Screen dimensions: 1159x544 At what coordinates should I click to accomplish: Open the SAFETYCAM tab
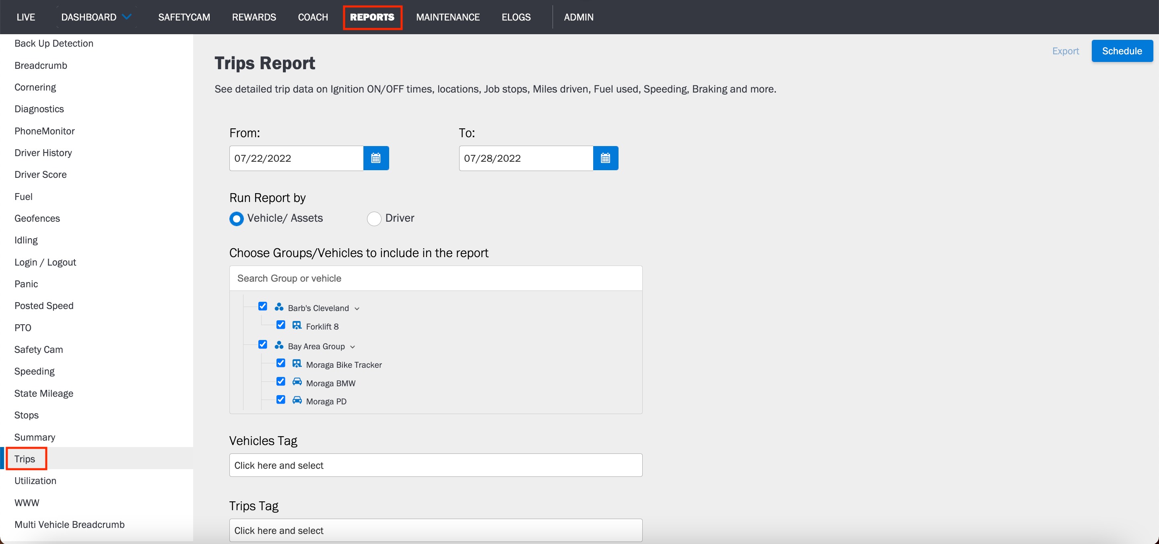coord(184,17)
